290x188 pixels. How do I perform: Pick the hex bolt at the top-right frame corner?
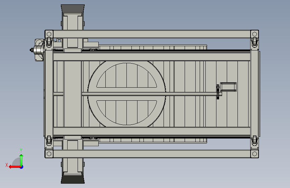coord(255,34)
